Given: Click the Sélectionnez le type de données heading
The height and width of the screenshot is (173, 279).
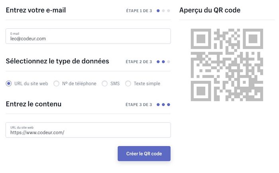Looking at the screenshot, I should tap(57, 61).
